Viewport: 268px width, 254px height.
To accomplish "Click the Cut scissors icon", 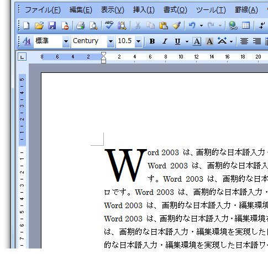I will (x=138, y=25).
